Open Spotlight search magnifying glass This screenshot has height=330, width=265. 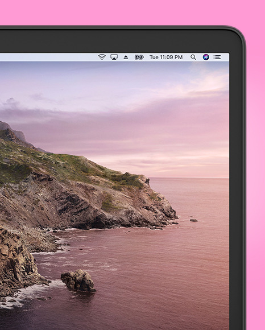pyautogui.click(x=193, y=57)
